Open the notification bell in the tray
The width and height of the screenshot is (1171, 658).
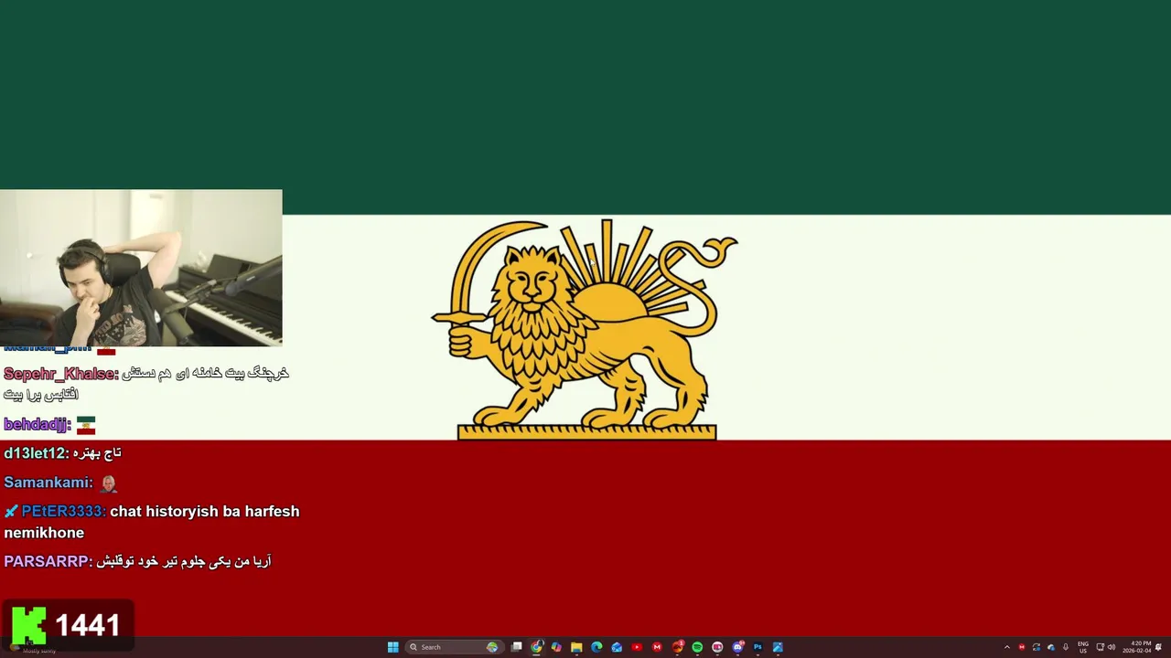[x=1158, y=647]
